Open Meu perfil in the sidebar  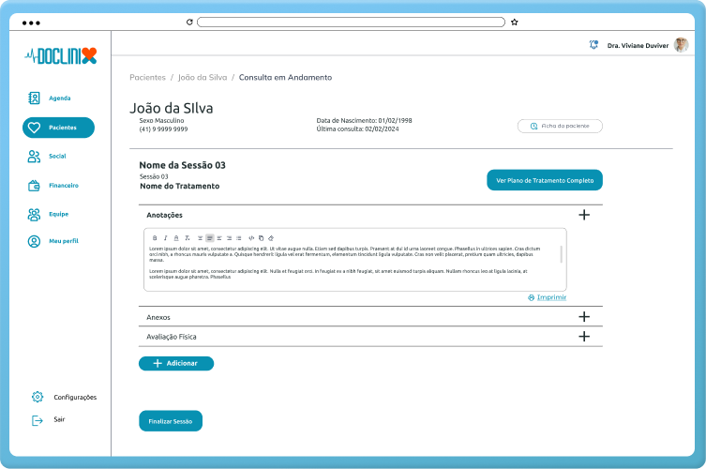click(x=62, y=242)
